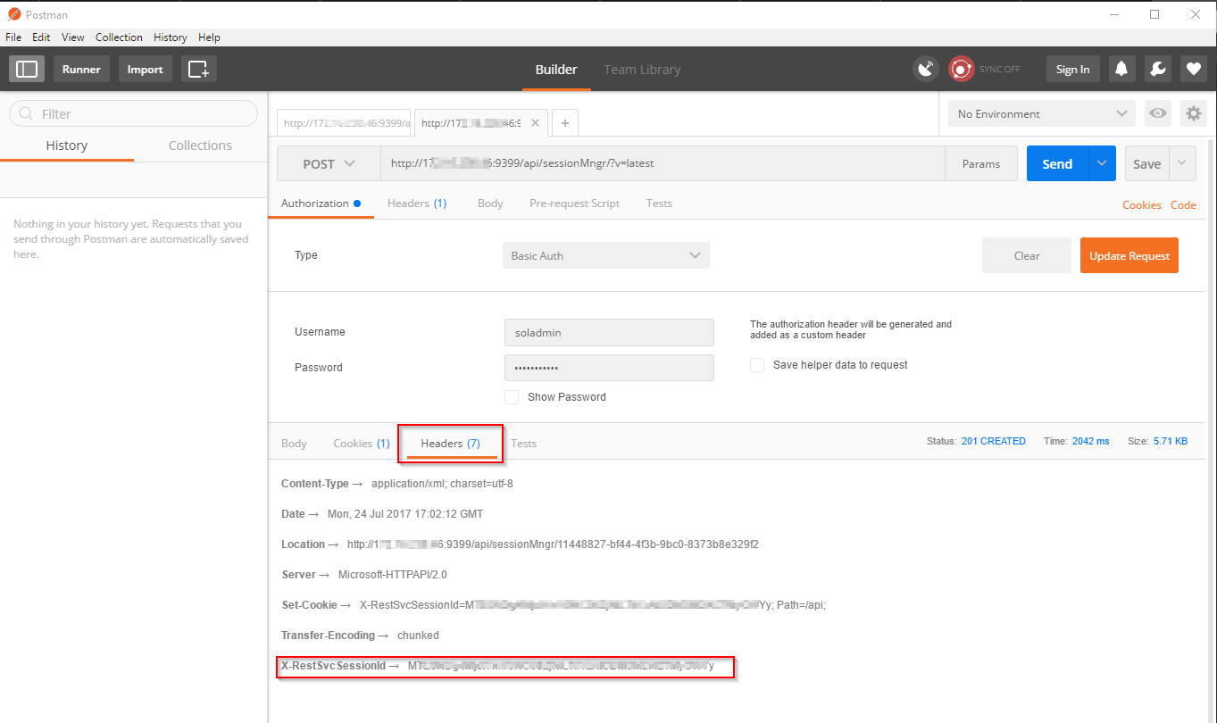The height and width of the screenshot is (723, 1217).
Task: Open the History menu
Action: [x=170, y=37]
